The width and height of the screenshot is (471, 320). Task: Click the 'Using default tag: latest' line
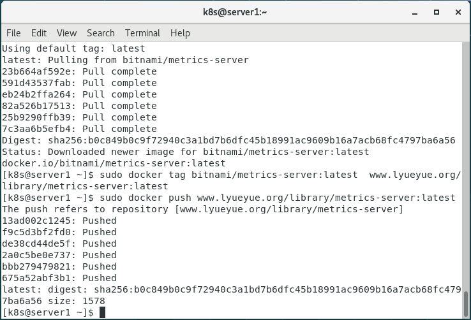pos(73,48)
